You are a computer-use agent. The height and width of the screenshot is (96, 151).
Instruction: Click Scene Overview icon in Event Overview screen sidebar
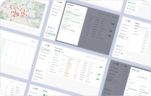click(x=42, y=52)
